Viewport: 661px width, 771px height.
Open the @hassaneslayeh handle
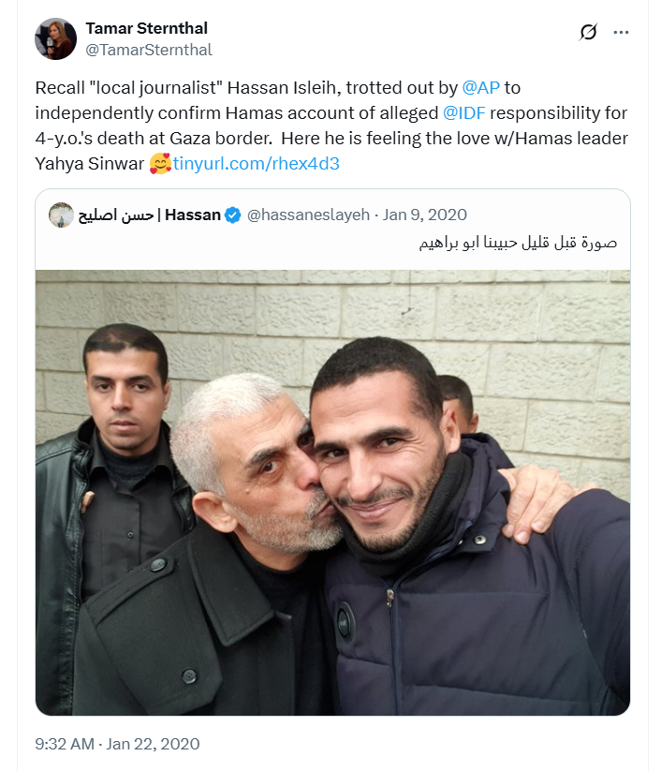click(x=308, y=215)
